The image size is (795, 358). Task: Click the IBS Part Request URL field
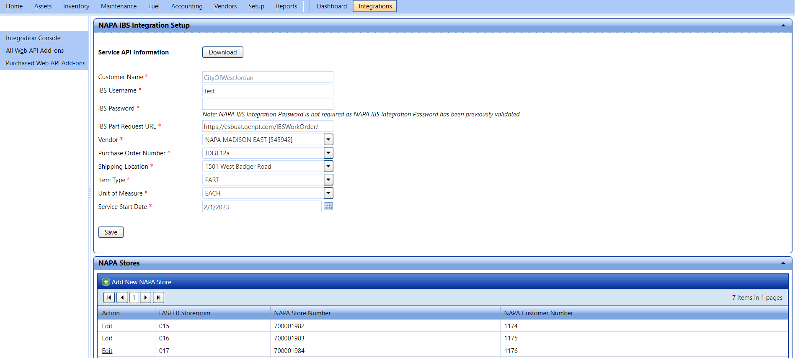click(268, 126)
